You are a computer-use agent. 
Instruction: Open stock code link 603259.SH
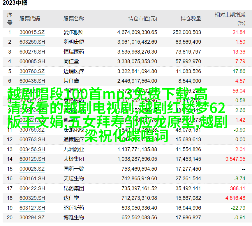[x=32, y=42]
